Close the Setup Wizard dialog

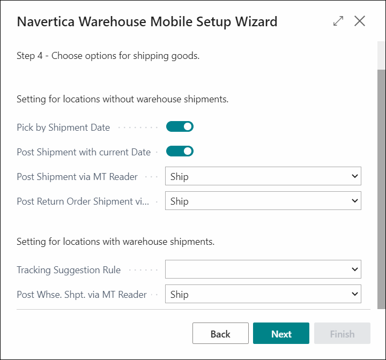tap(360, 21)
